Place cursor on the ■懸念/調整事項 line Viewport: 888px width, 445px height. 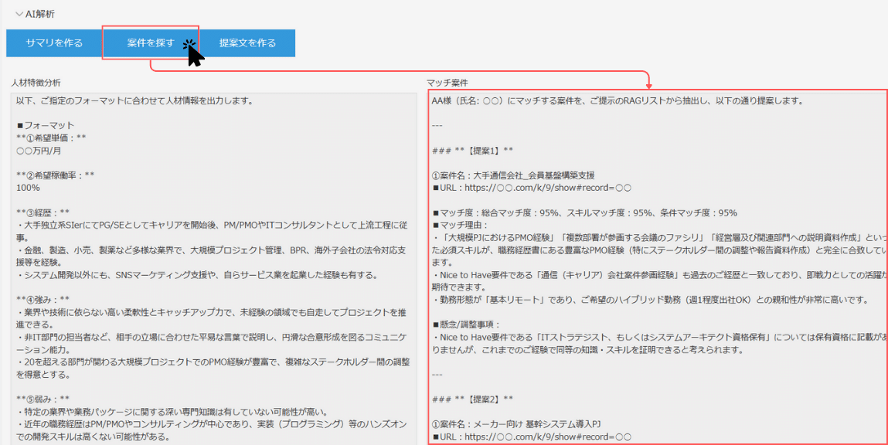tap(466, 324)
